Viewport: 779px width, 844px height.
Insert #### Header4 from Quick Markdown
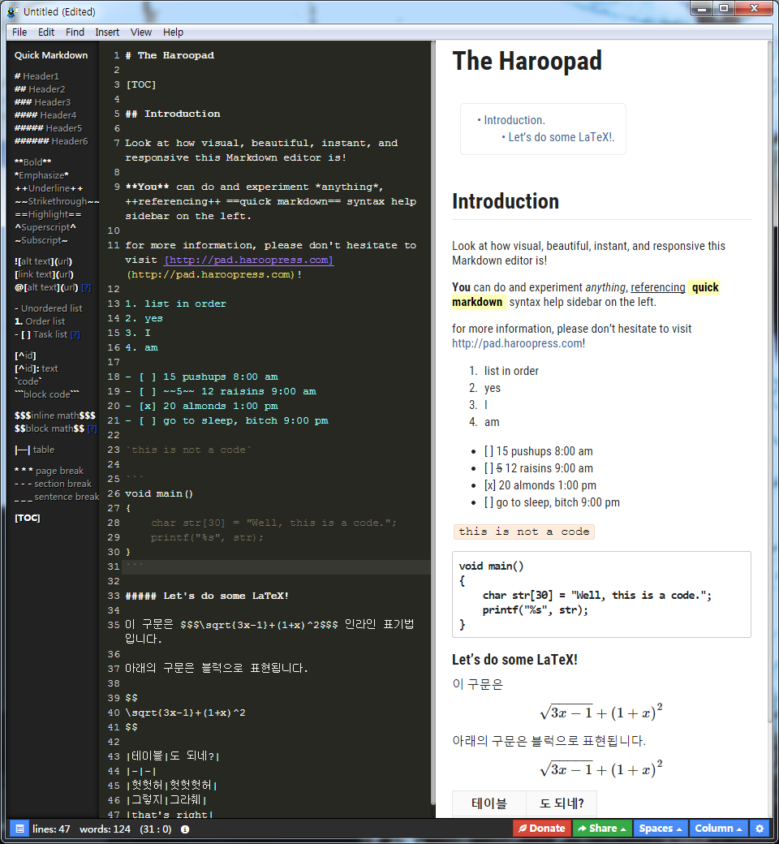45,115
